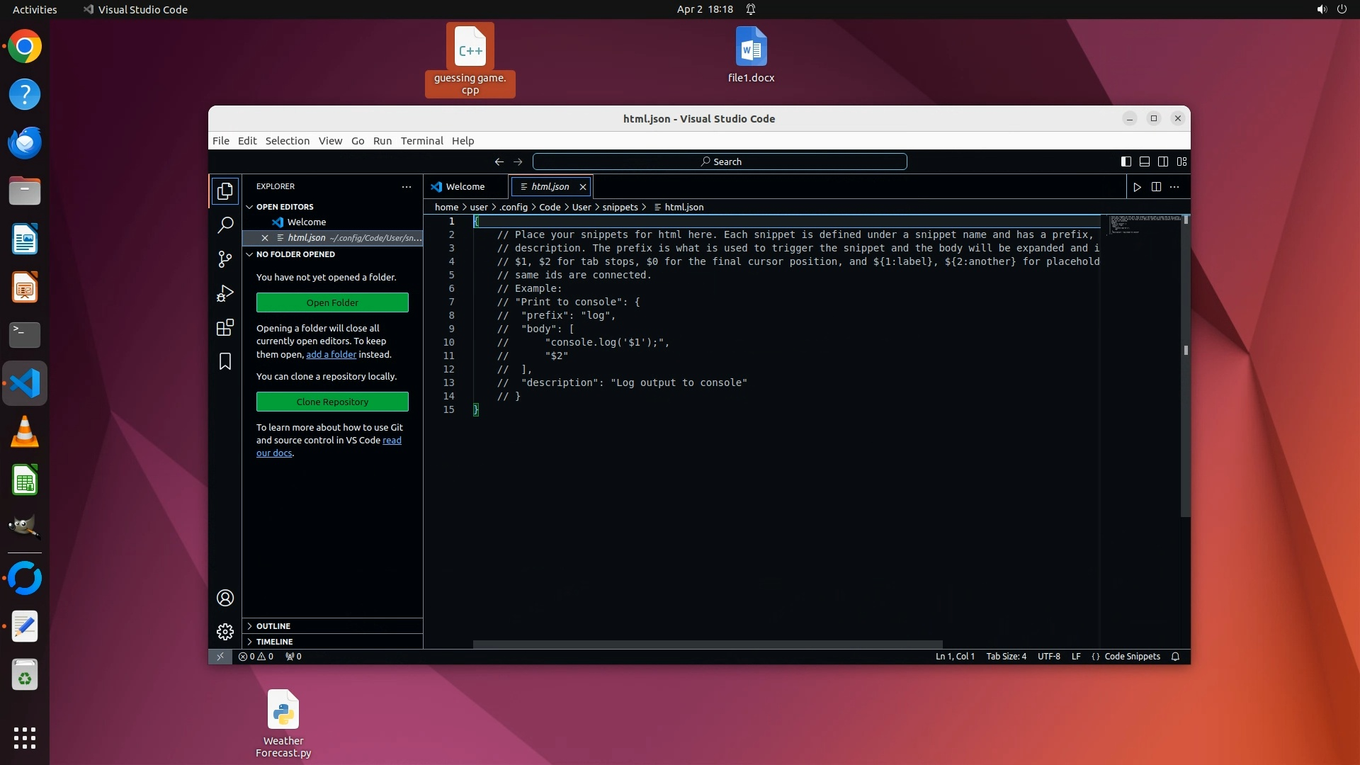
Task: Click the horizontal scrollbar in editor
Action: point(707,644)
